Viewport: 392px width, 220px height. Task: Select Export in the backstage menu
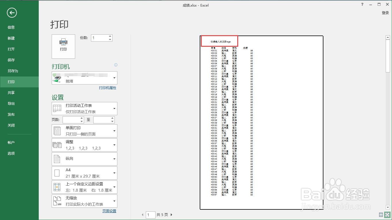[x=19, y=103]
